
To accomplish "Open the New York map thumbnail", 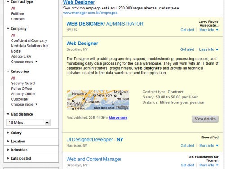I will pos(98,100).
